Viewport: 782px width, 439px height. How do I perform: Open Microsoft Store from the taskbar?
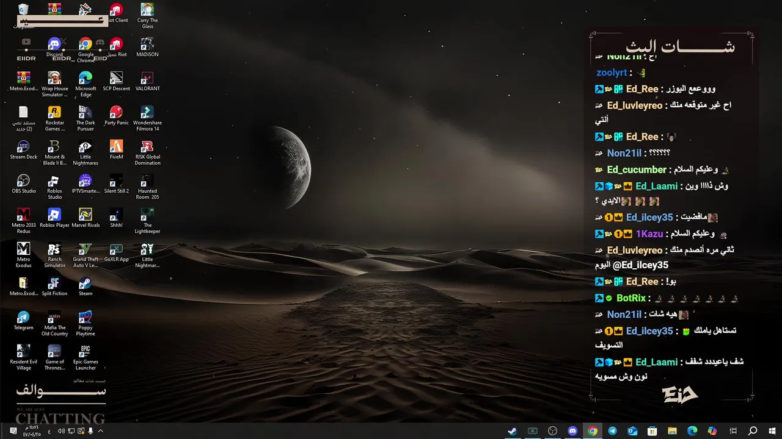652,431
